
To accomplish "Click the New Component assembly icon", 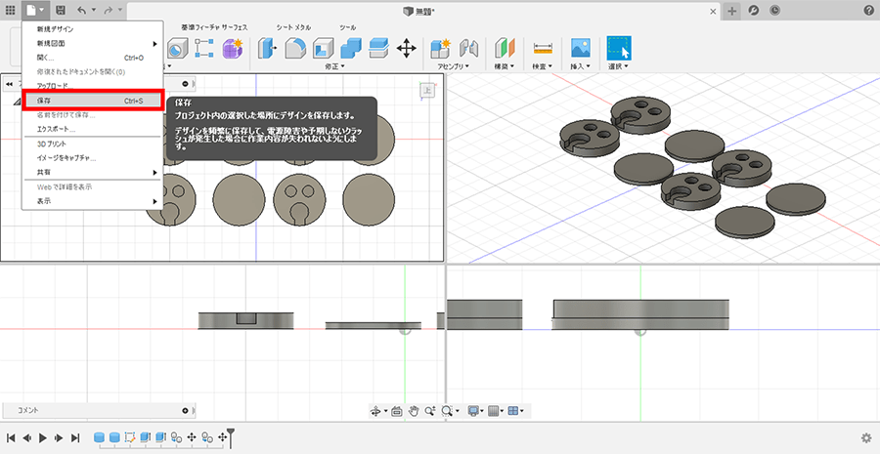I will click(440, 47).
